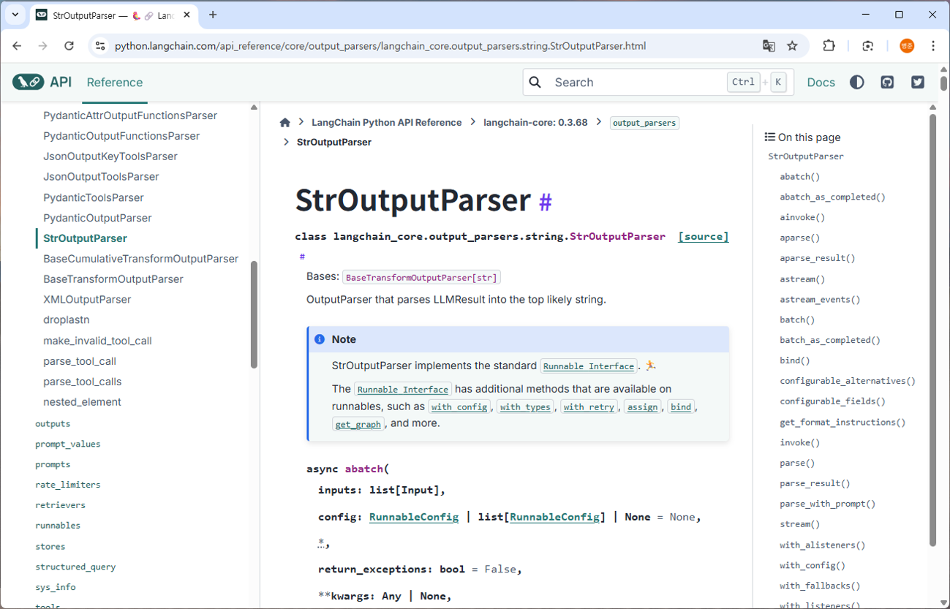This screenshot has width=950, height=609.
Task: Click the with_retry link in Note
Action: pos(589,407)
